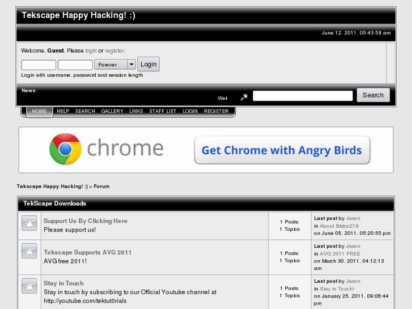This screenshot has width=412, height=309.
Task: Click the "News:" label
Action: 29,91
